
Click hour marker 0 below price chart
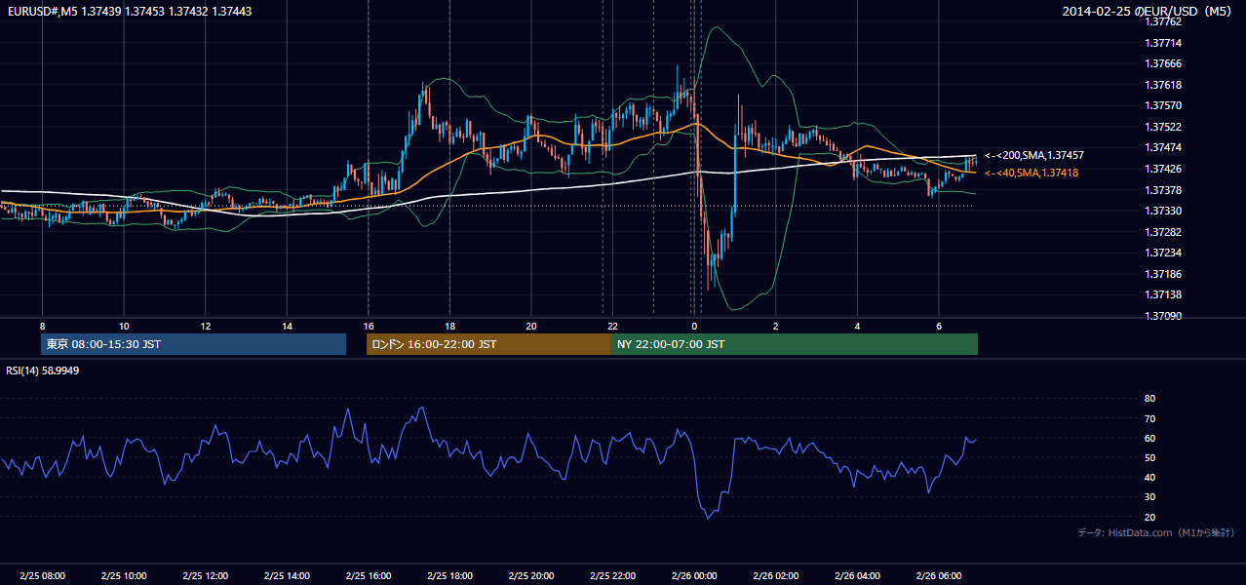coord(694,325)
